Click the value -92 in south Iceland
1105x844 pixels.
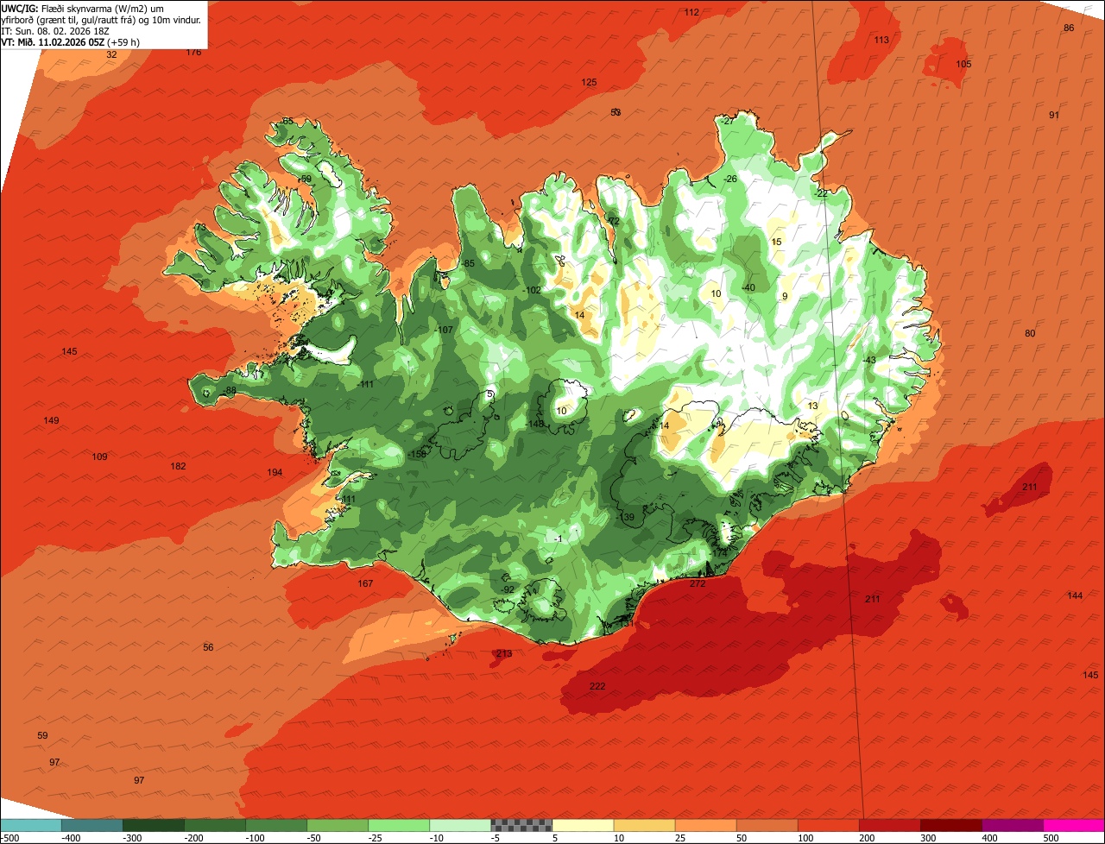pos(508,590)
